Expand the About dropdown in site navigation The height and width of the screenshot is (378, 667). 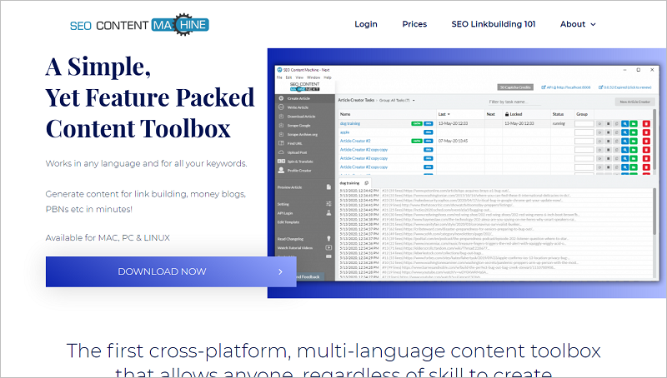pyautogui.click(x=578, y=24)
